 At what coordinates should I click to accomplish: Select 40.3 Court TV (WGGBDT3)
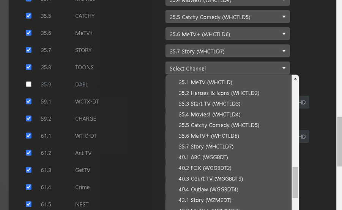[x=211, y=179]
